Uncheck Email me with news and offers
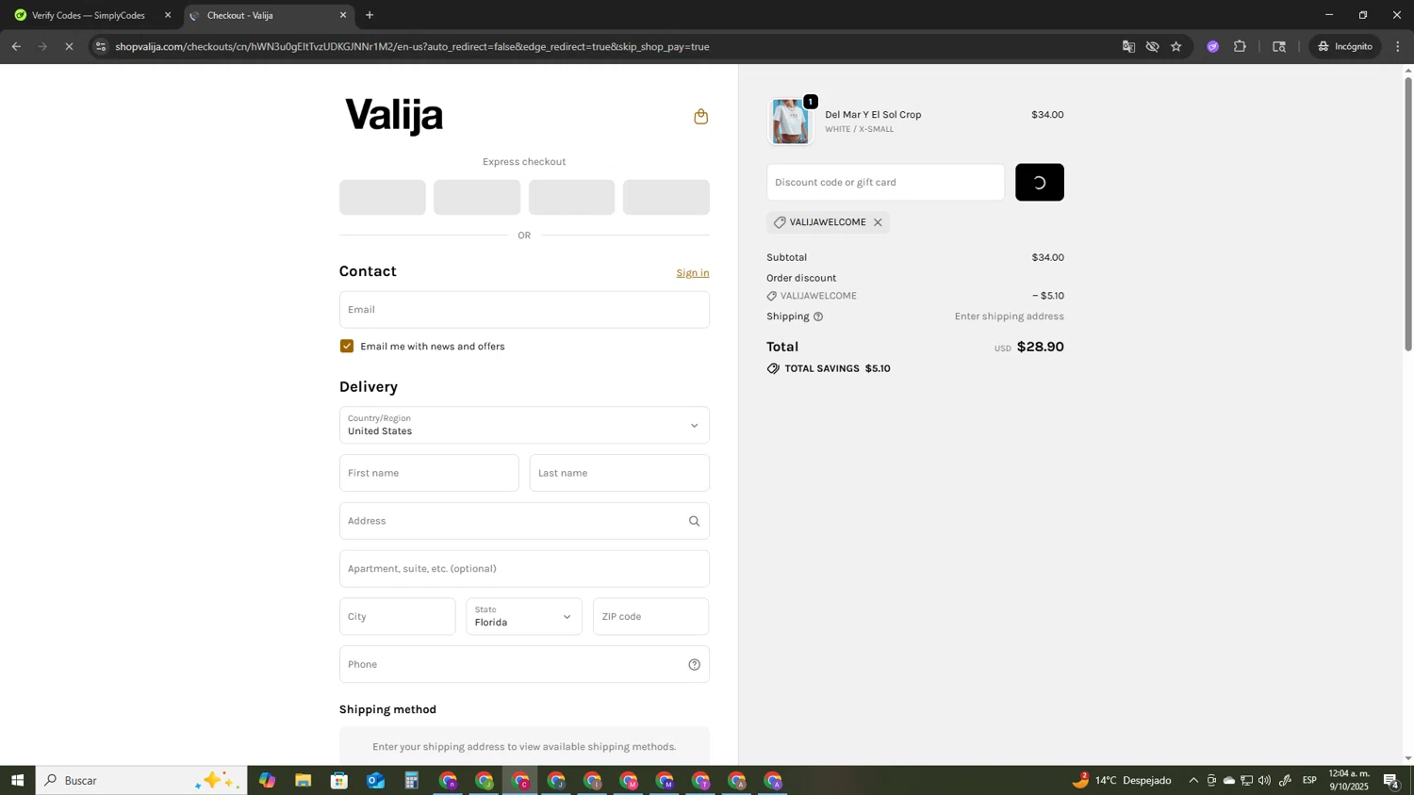The width and height of the screenshot is (1414, 795). [347, 347]
